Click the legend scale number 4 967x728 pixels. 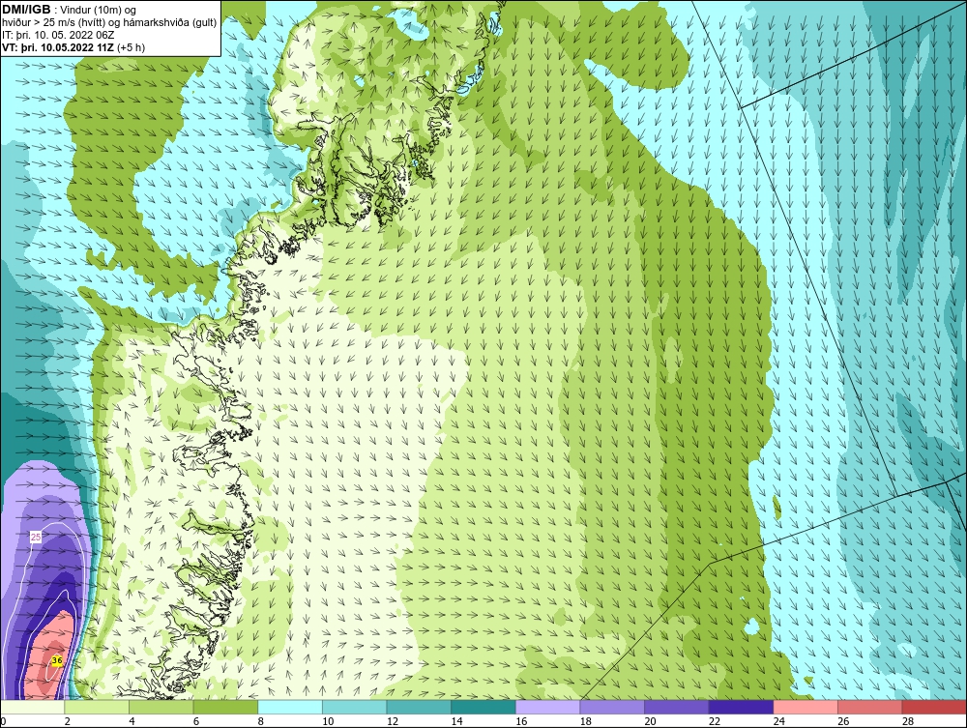pos(132,721)
